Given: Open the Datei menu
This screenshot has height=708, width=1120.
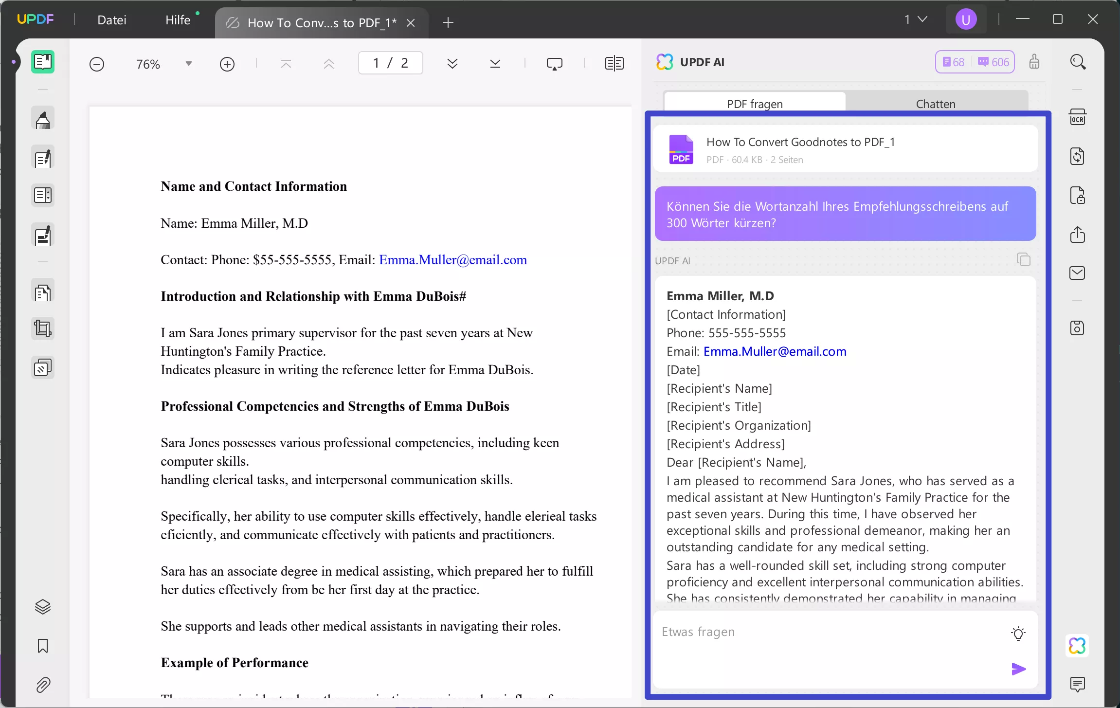Looking at the screenshot, I should pyautogui.click(x=111, y=20).
